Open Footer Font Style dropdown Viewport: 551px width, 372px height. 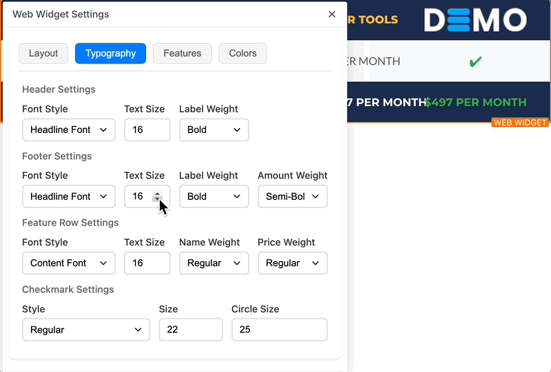point(69,196)
